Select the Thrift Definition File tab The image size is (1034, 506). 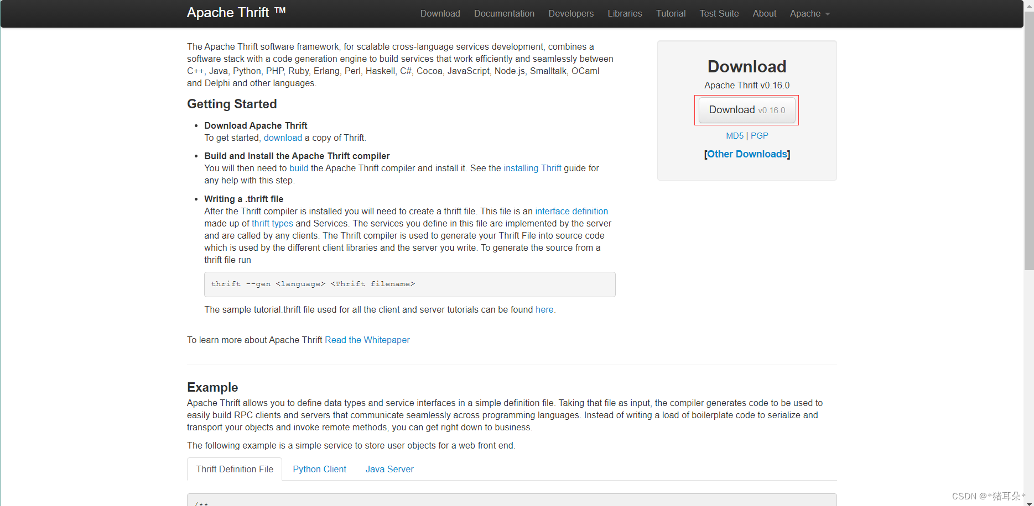[235, 469]
